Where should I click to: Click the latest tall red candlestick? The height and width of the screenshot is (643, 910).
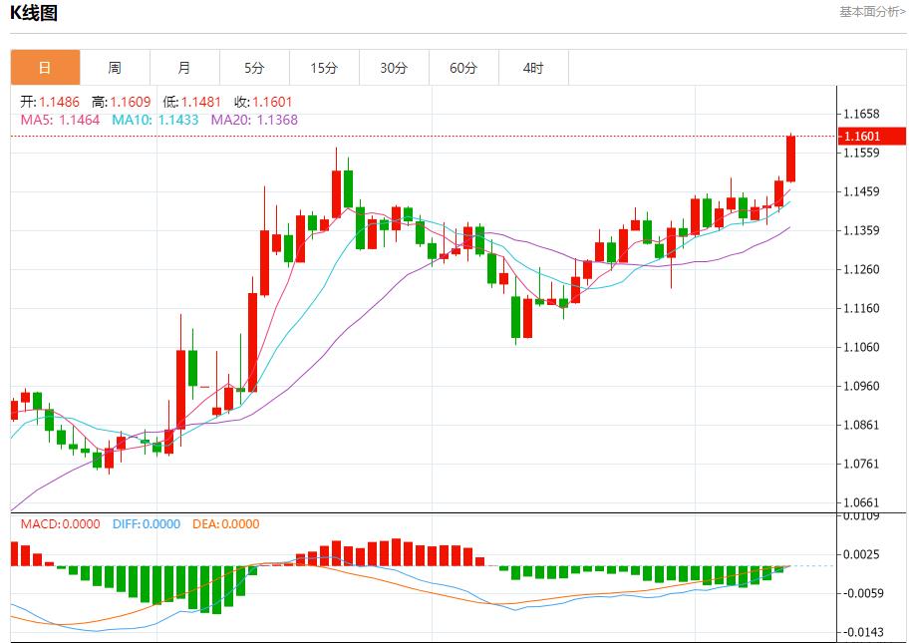[x=790, y=158]
